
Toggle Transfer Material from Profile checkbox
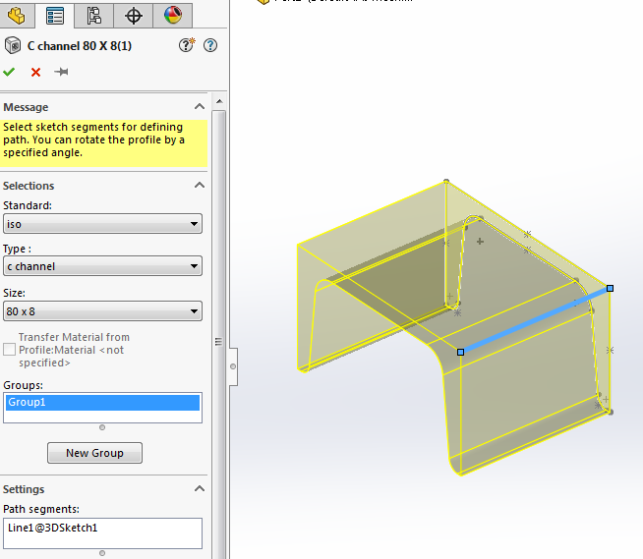9,350
